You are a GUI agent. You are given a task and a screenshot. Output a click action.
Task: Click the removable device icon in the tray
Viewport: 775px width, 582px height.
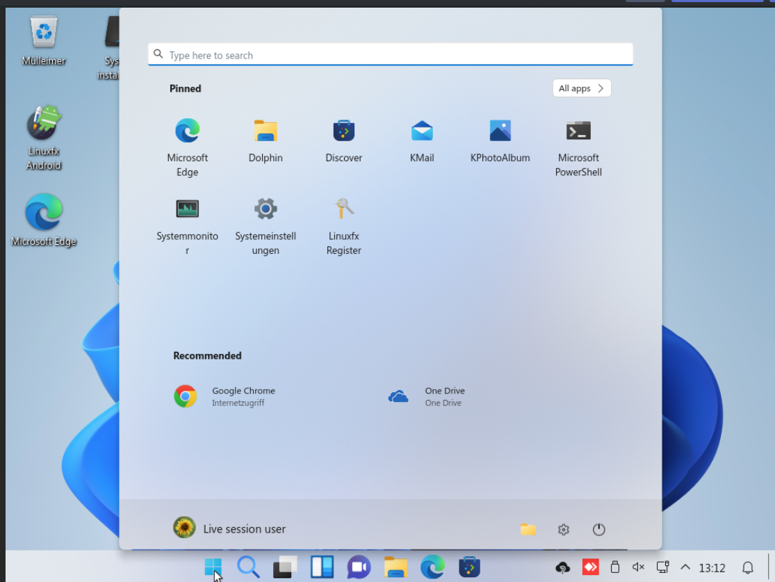click(x=615, y=567)
